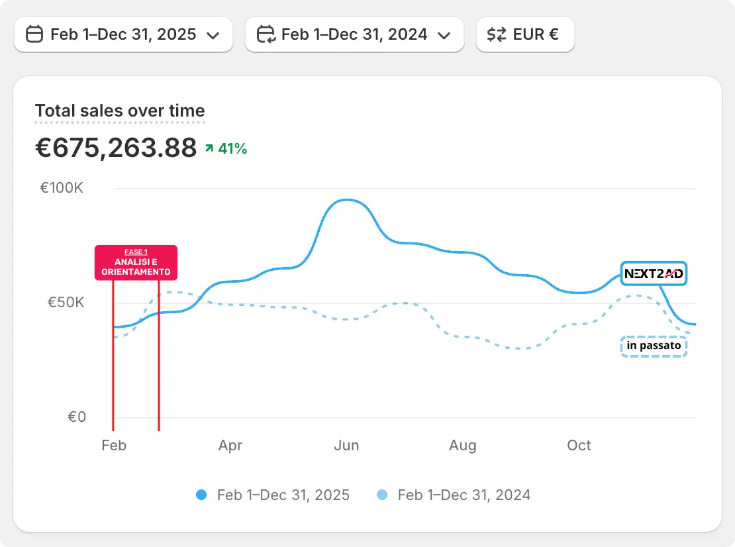Toggle the Feb 1–Dec 31, 2024 legend series
This screenshot has width=735, height=547.
click(x=464, y=495)
